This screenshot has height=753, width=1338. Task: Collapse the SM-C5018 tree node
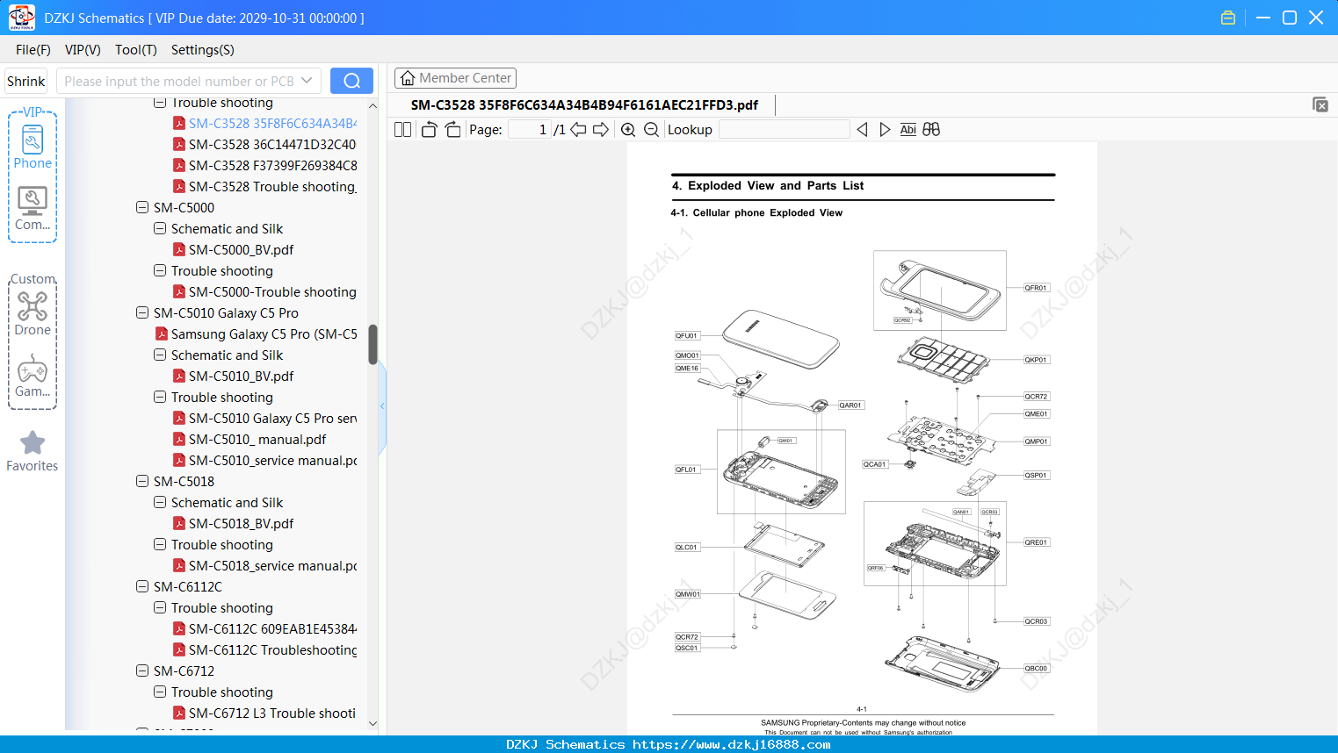click(142, 482)
